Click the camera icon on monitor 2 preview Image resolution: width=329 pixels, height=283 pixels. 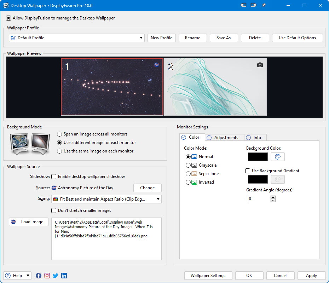260,65
